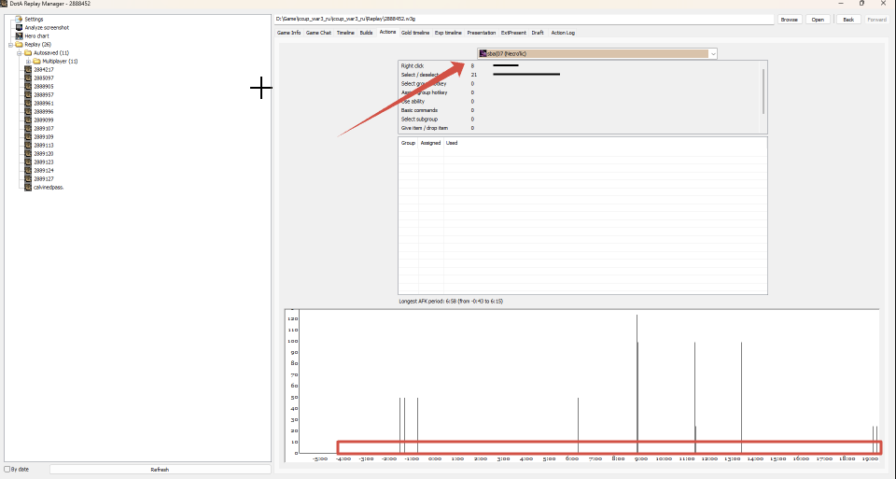The image size is (896, 479).
Task: Click the replay file path field
Action: [524, 20]
